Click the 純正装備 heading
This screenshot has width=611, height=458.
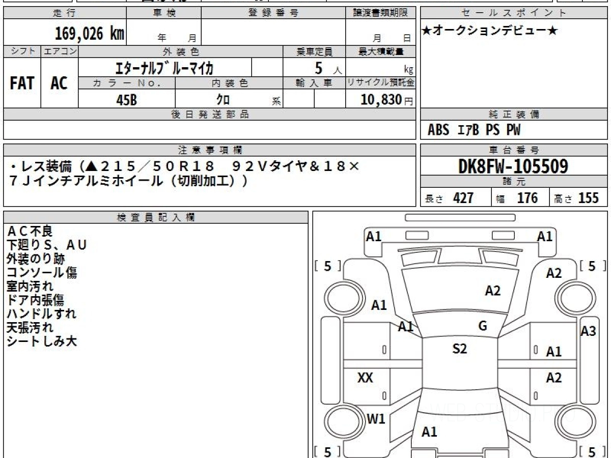[x=514, y=114]
